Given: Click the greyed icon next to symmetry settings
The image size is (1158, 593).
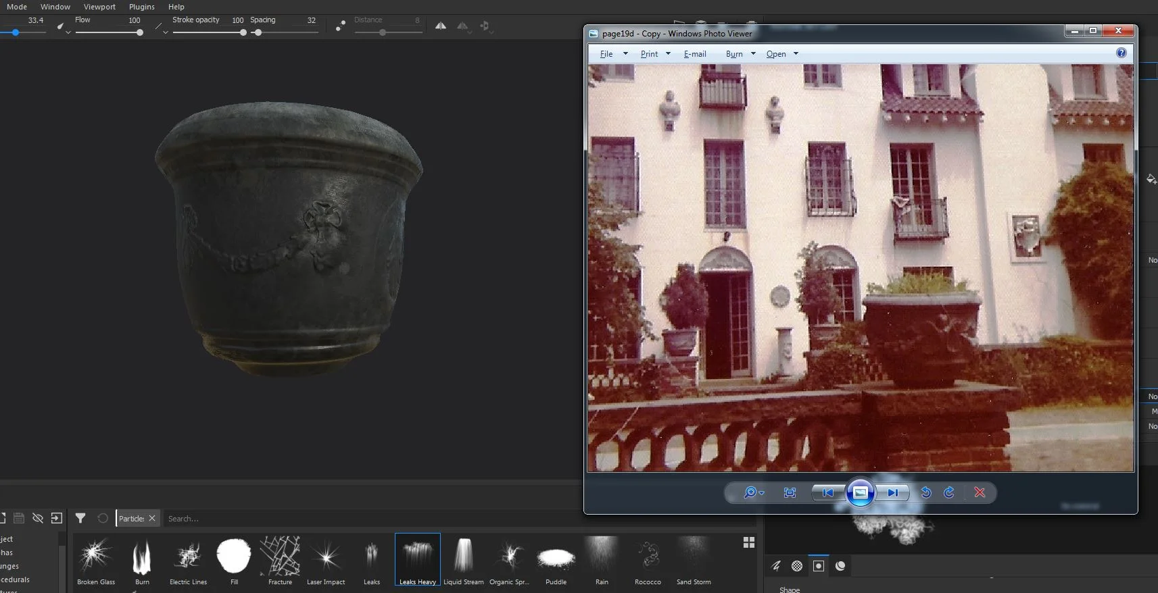Looking at the screenshot, I should [486, 26].
